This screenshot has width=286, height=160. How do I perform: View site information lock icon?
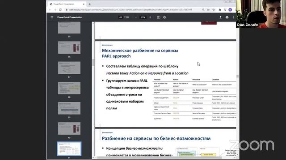[67, 10]
